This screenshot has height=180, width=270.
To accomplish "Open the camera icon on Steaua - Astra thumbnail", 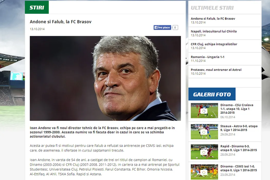I will (204, 132).
